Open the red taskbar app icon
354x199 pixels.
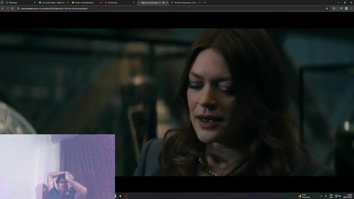(126, 196)
